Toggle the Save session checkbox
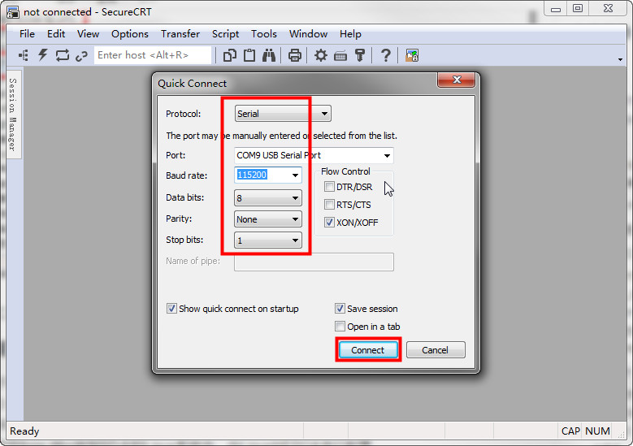 coord(340,309)
